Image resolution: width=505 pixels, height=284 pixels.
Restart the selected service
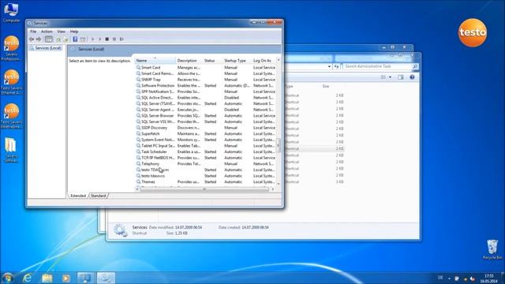(x=122, y=39)
